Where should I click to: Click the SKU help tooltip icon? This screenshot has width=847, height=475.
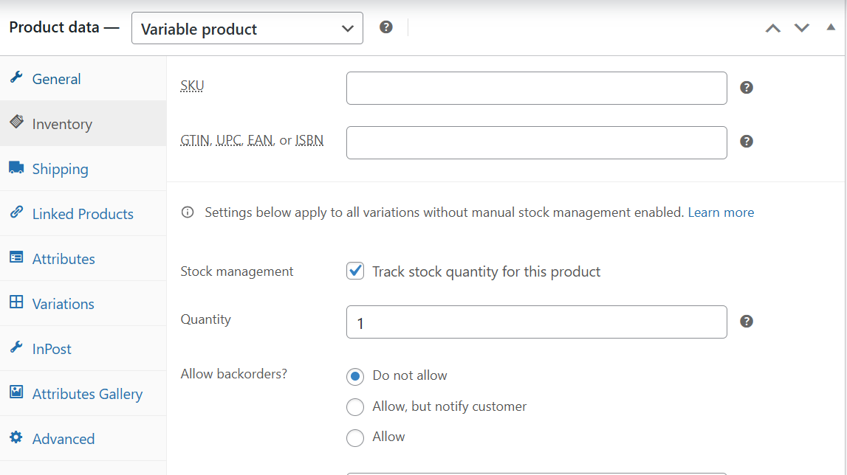click(747, 88)
